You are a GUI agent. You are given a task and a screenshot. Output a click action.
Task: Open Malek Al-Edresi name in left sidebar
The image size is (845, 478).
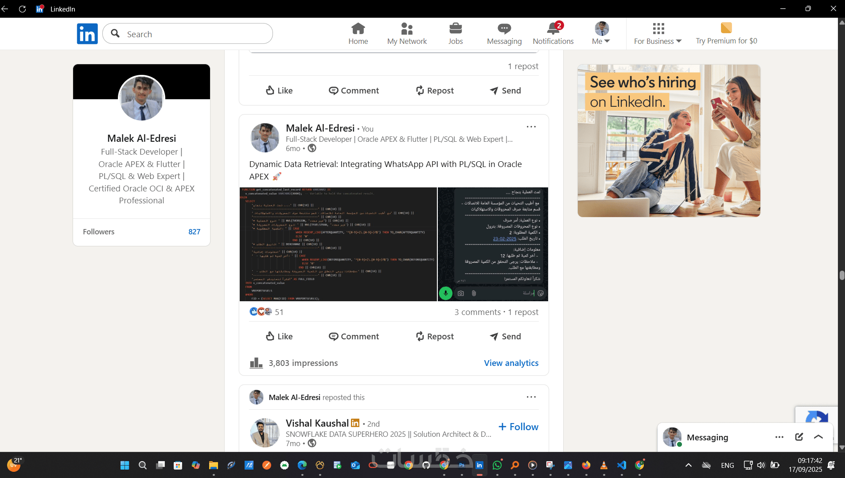(x=142, y=138)
